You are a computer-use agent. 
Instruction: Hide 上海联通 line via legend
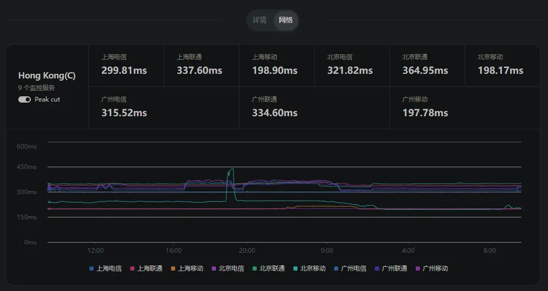pos(146,268)
